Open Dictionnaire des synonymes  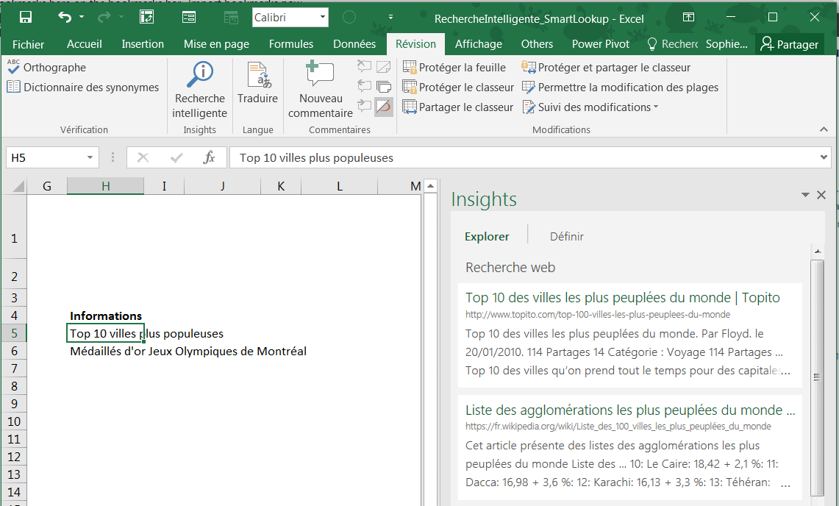tap(82, 88)
